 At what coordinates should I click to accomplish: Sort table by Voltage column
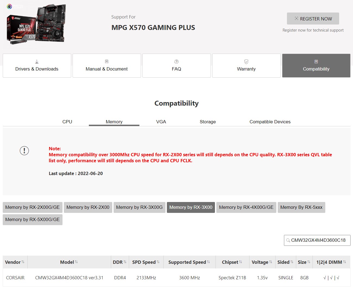(x=262, y=262)
